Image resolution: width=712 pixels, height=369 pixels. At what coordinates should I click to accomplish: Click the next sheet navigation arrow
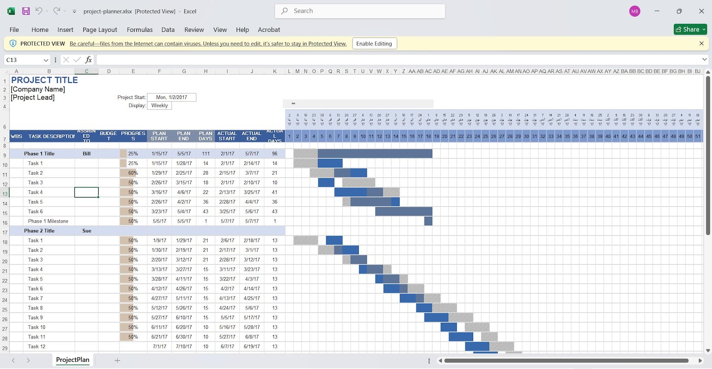click(x=28, y=360)
